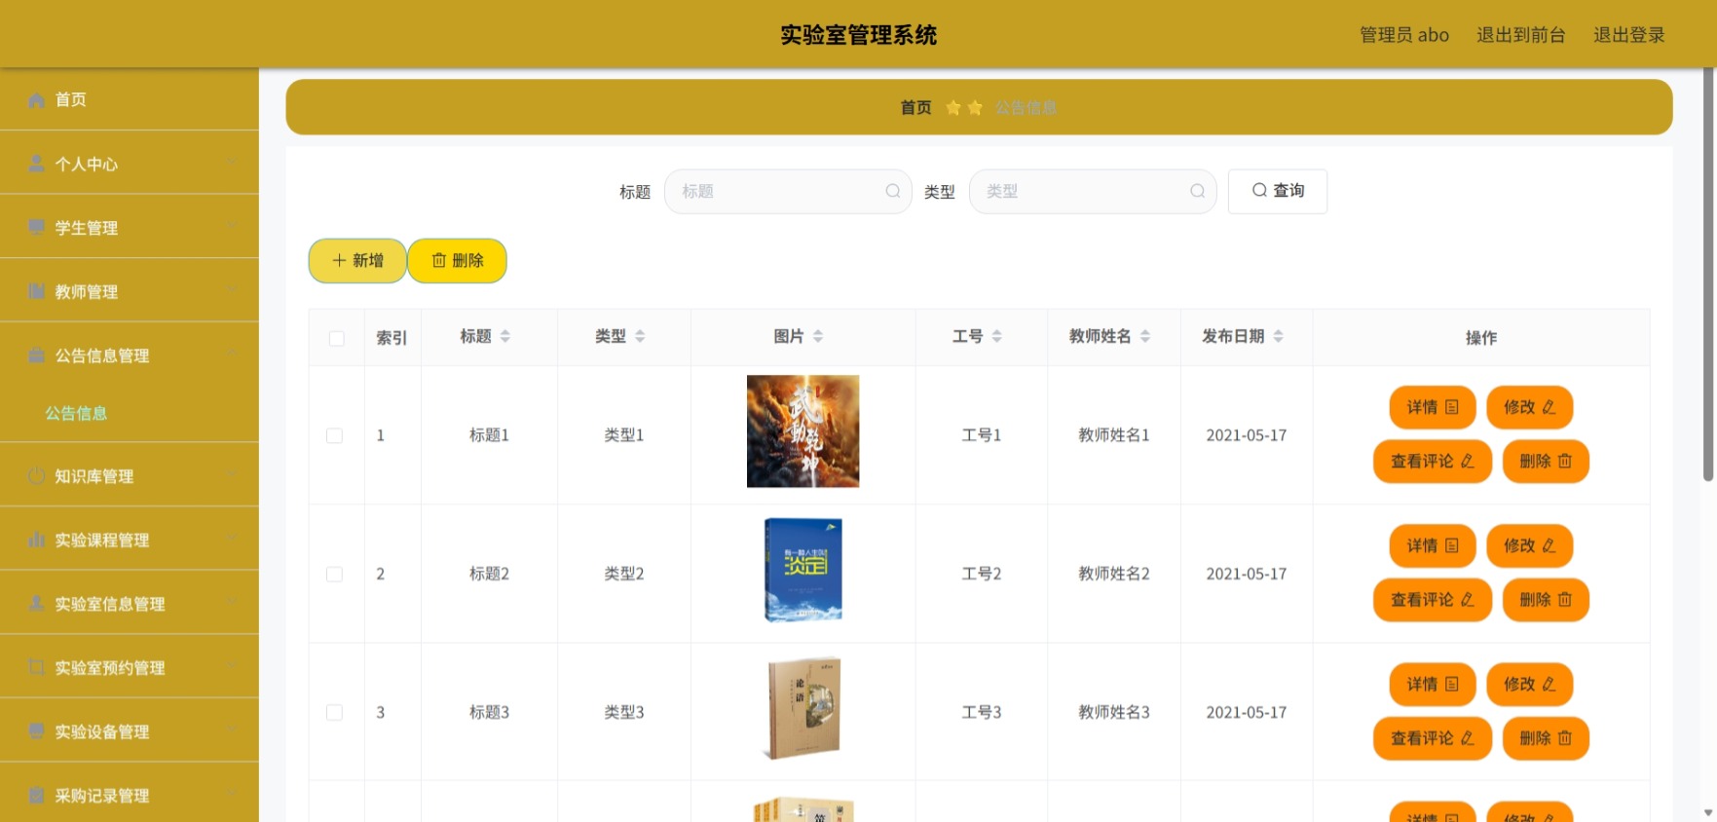The width and height of the screenshot is (1717, 822).
Task: Open 实验设备管理 sidebar menu
Action: coord(130,731)
